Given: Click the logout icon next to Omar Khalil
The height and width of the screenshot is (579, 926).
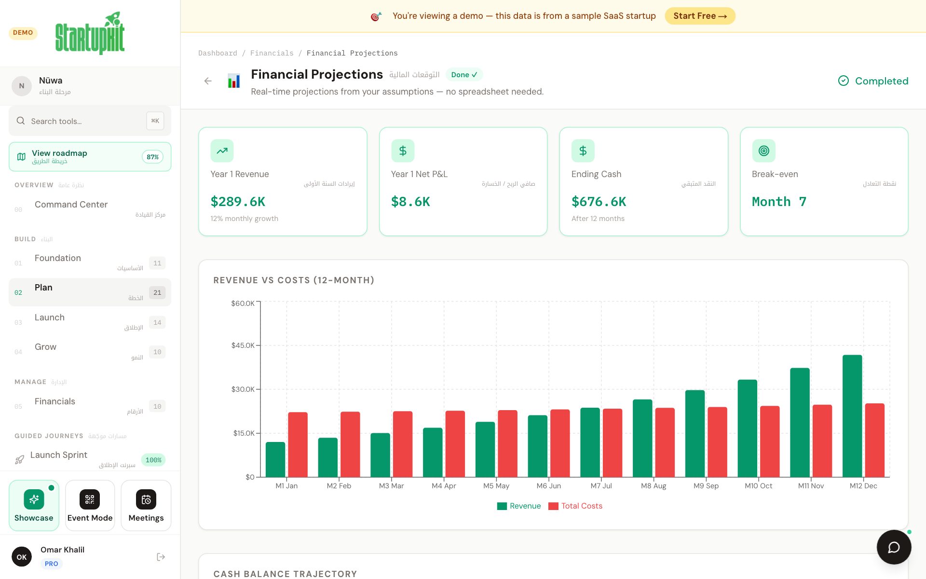Looking at the screenshot, I should (161, 557).
